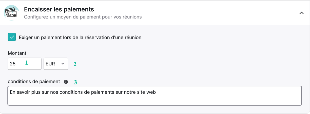Viewport: 310px width, 114px height.
Task: Click the chevron arrow in the currency selector
Action: click(63, 64)
